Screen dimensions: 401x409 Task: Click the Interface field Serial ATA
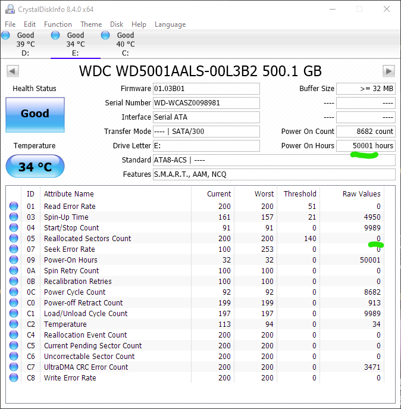pyautogui.click(x=206, y=117)
